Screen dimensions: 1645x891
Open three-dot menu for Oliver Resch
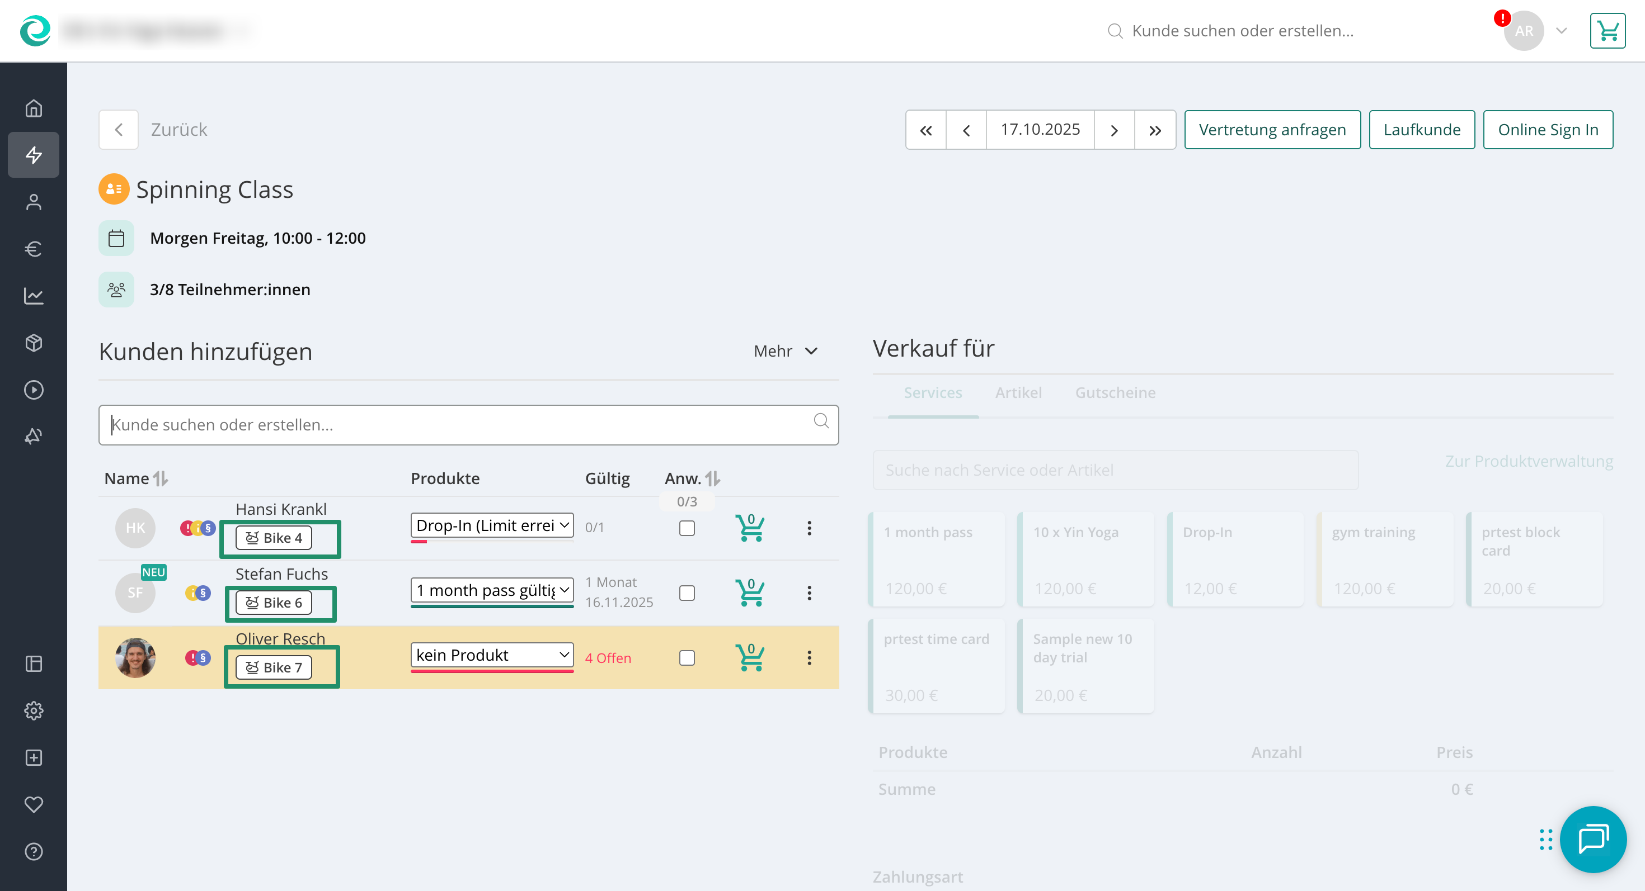click(x=809, y=657)
